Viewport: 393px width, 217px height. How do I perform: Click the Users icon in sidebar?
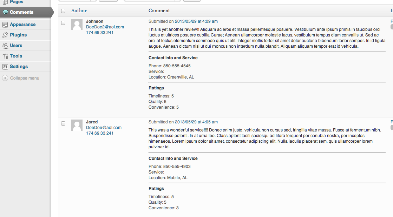tap(5, 46)
